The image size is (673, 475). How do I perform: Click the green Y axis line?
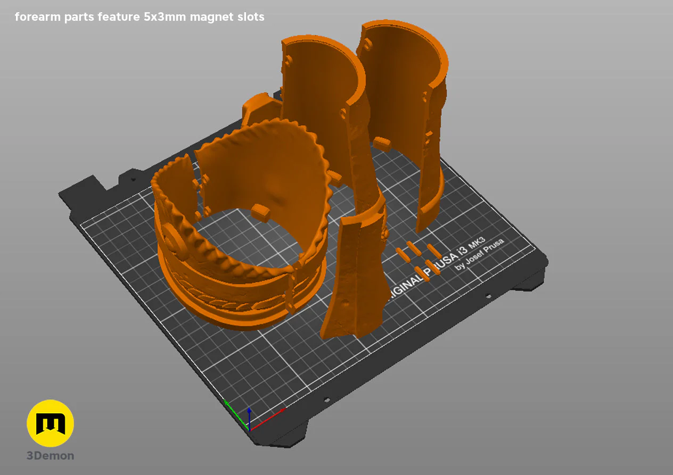236,414
